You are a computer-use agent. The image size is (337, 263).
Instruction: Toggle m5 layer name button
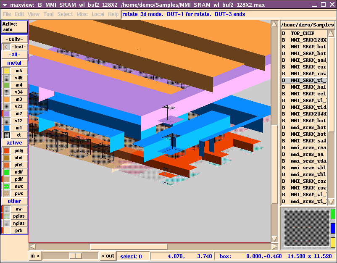point(18,71)
